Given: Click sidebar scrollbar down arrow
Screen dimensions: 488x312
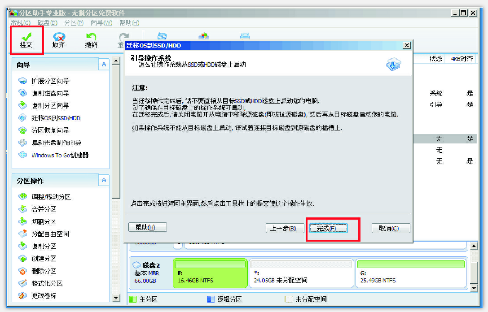Looking at the screenshot, I should [x=116, y=298].
